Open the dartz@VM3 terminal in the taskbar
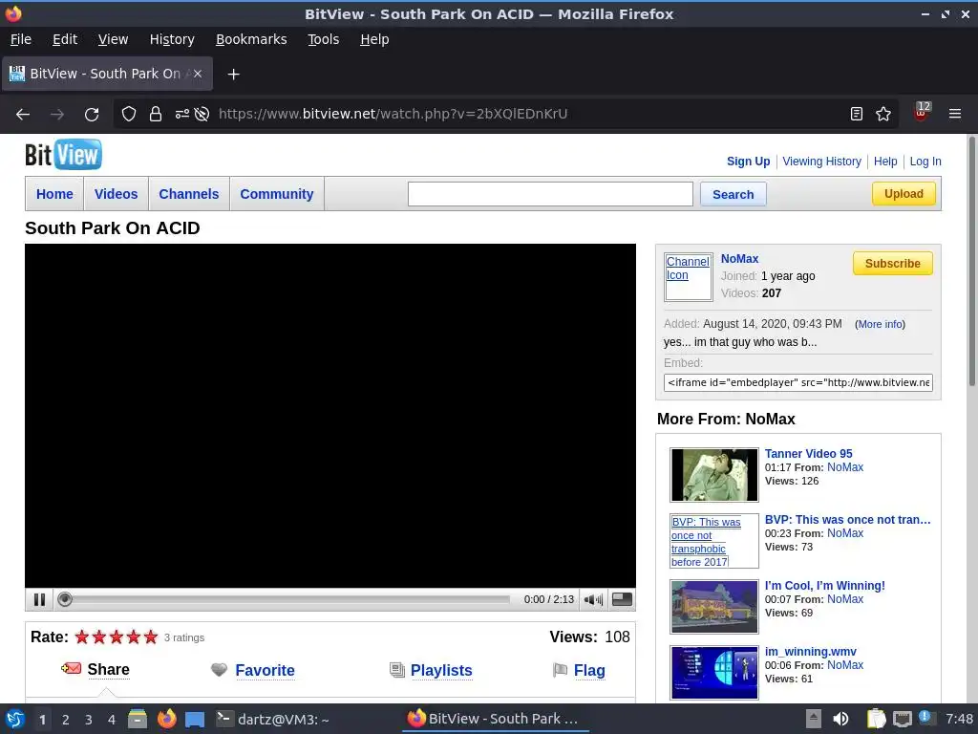The width and height of the screenshot is (978, 734). [x=272, y=719]
